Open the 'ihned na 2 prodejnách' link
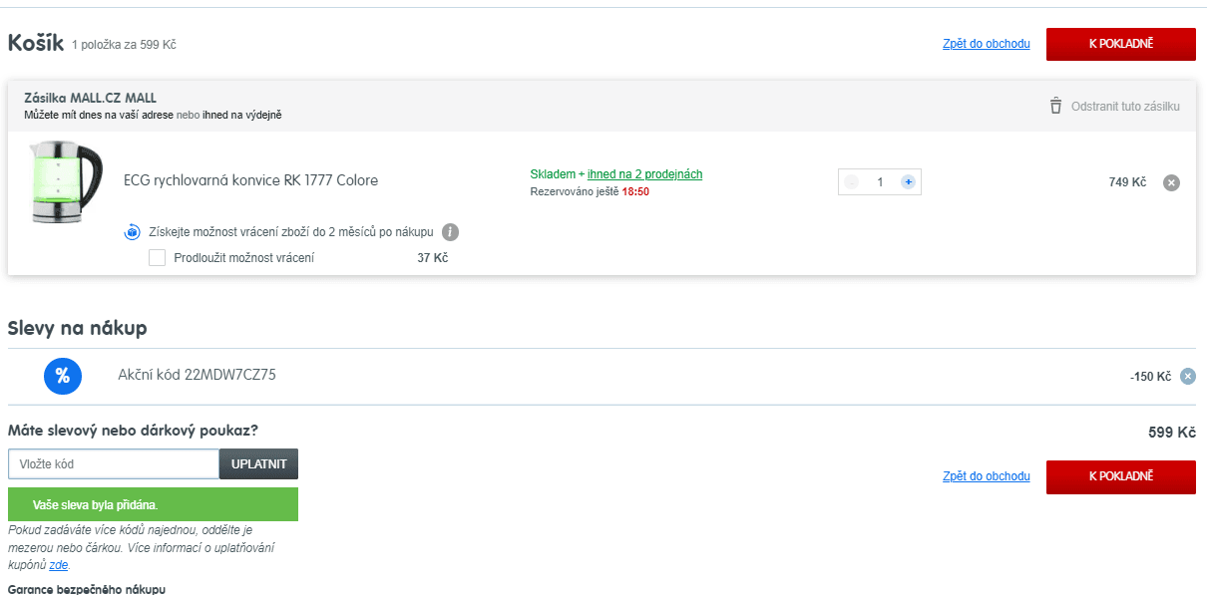This screenshot has width=1207, height=595. (644, 174)
